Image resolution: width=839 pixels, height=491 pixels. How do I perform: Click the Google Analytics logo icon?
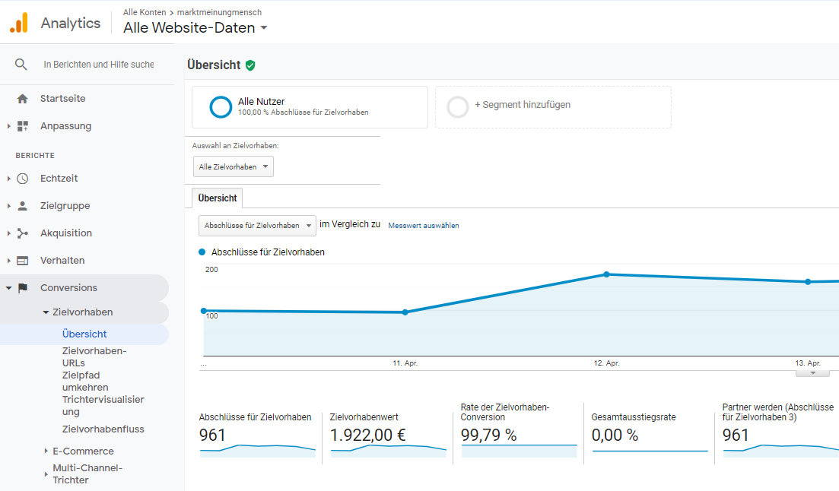(19, 23)
